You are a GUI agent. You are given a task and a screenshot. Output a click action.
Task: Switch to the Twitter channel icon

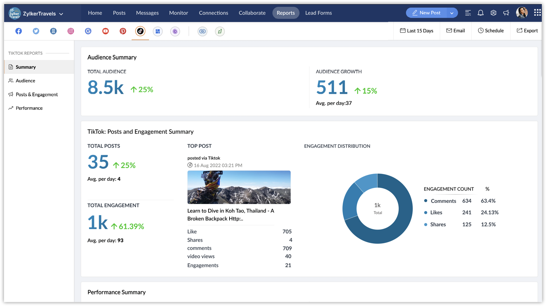(36, 31)
